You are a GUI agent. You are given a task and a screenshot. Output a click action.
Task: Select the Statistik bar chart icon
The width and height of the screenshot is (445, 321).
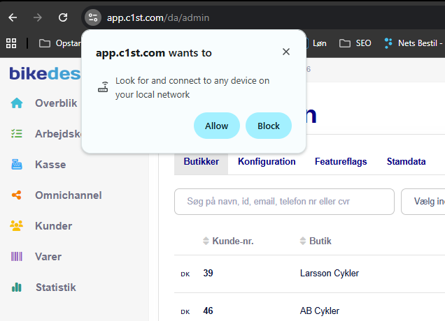click(x=17, y=288)
